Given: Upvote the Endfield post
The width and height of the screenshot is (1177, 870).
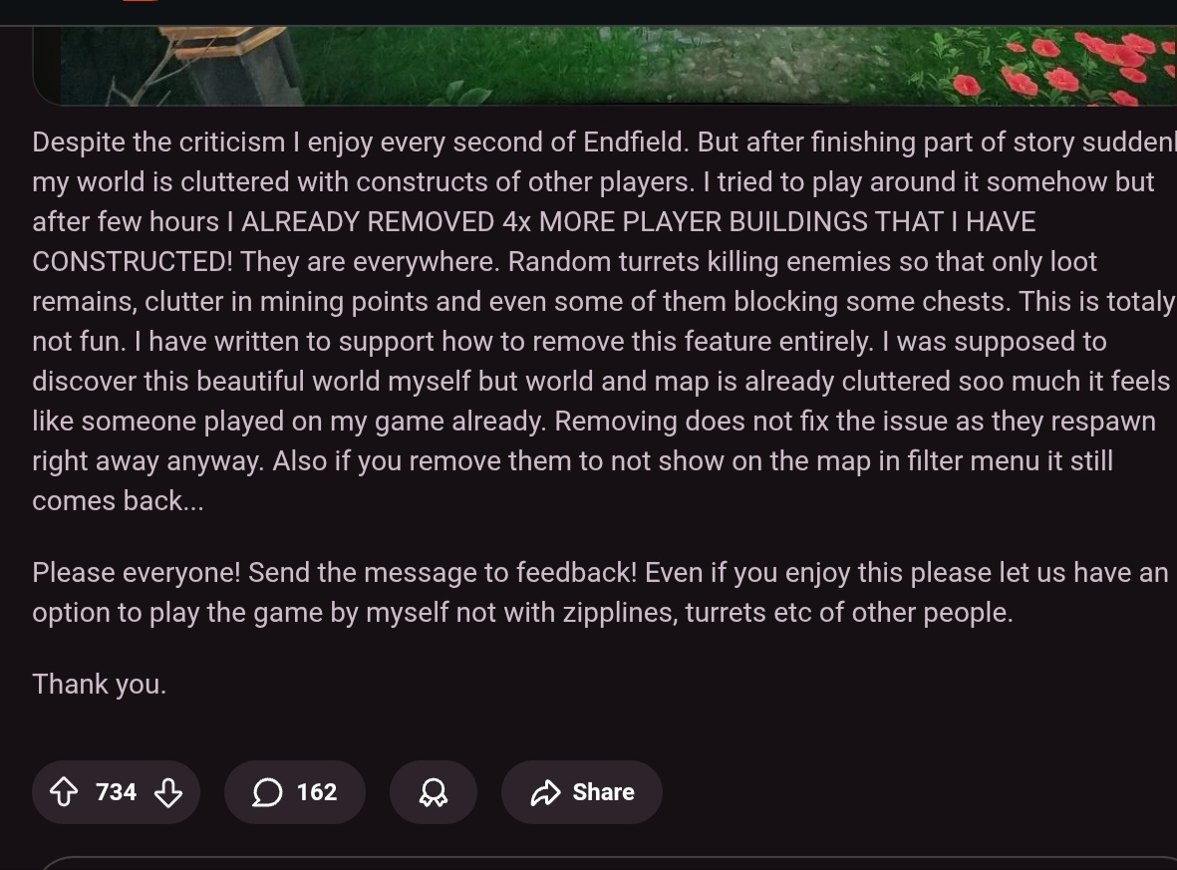Looking at the screenshot, I should point(64,792).
